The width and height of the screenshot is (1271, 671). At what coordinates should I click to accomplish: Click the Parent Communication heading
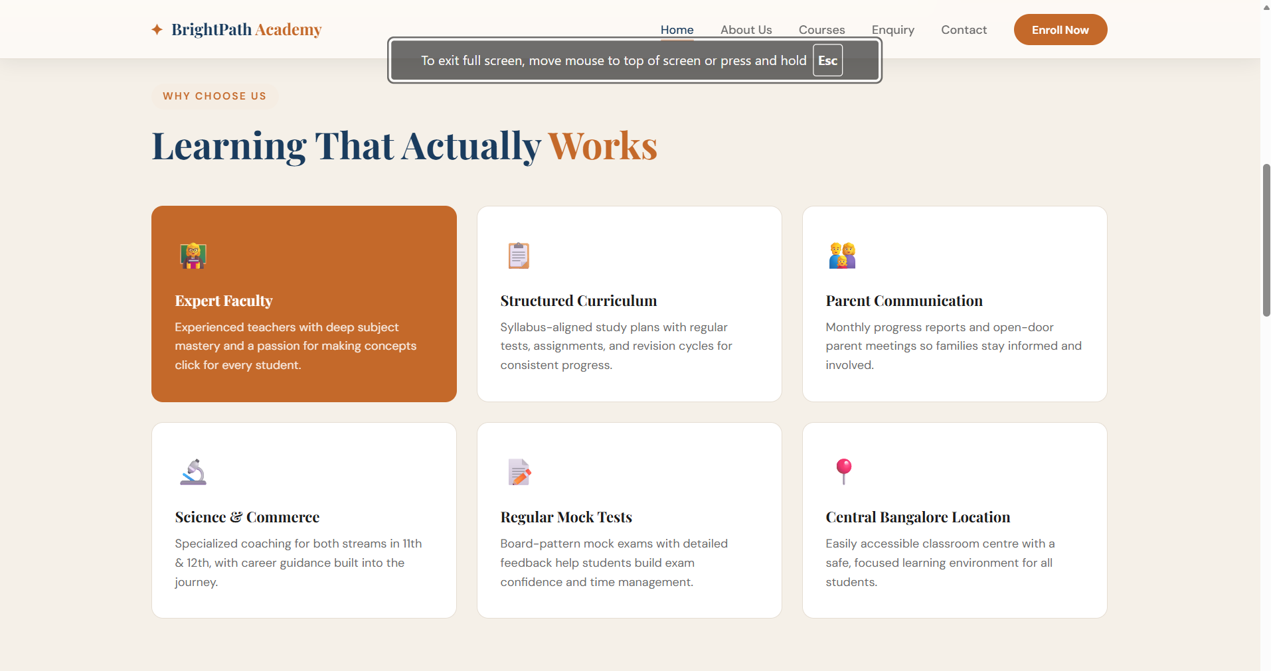click(x=904, y=301)
